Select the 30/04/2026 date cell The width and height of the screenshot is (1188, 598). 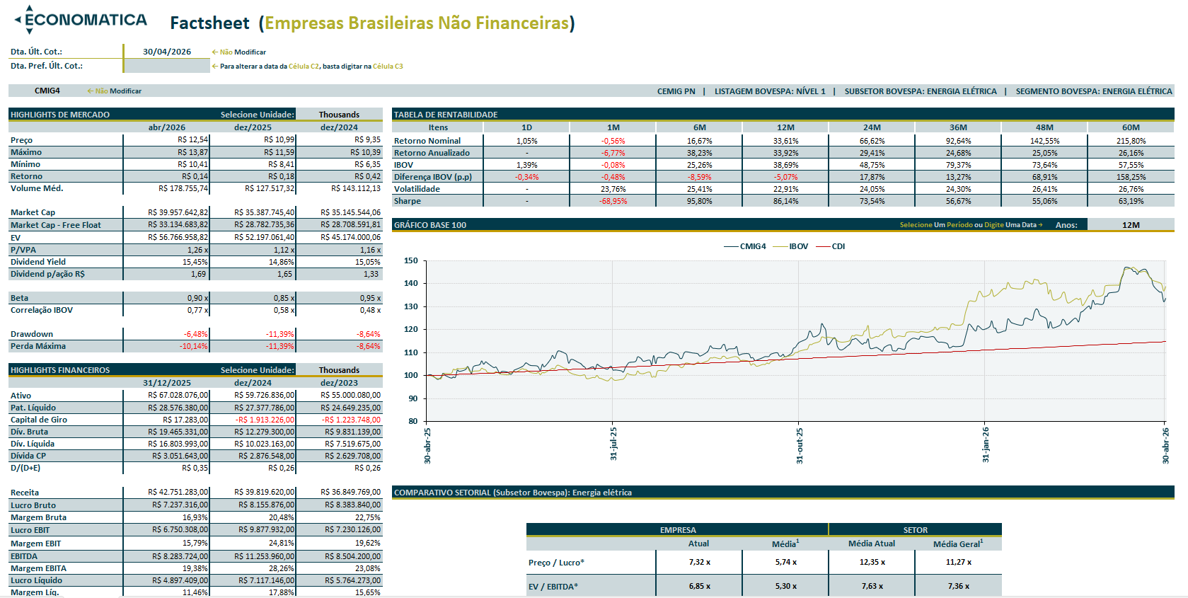point(166,52)
